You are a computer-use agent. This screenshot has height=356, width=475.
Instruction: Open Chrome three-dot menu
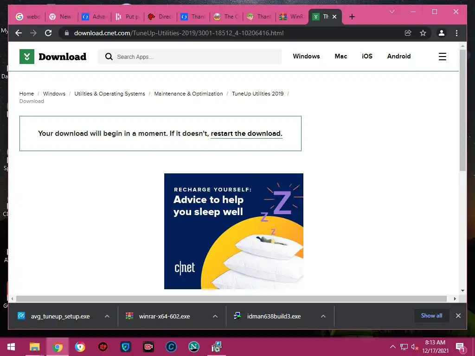coord(456,33)
